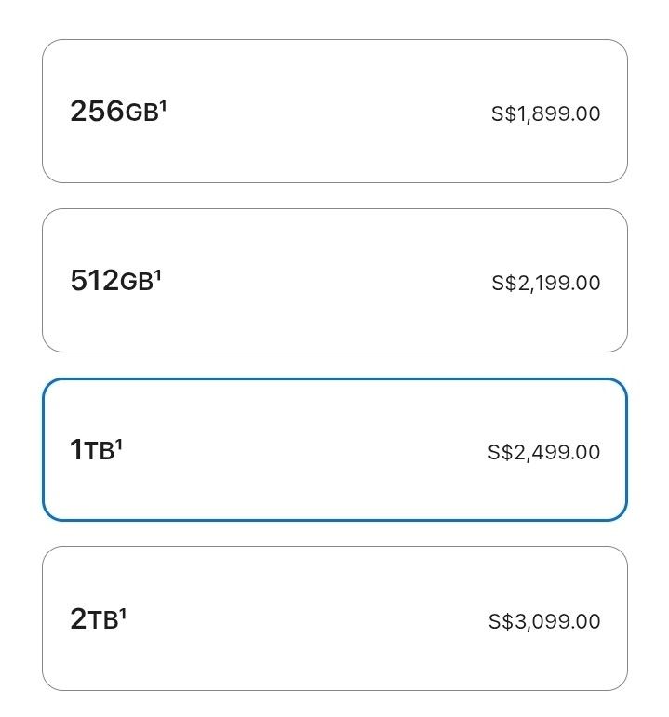The height and width of the screenshot is (717, 669).
Task: Click the 2TB capacity label
Action: click(x=94, y=620)
